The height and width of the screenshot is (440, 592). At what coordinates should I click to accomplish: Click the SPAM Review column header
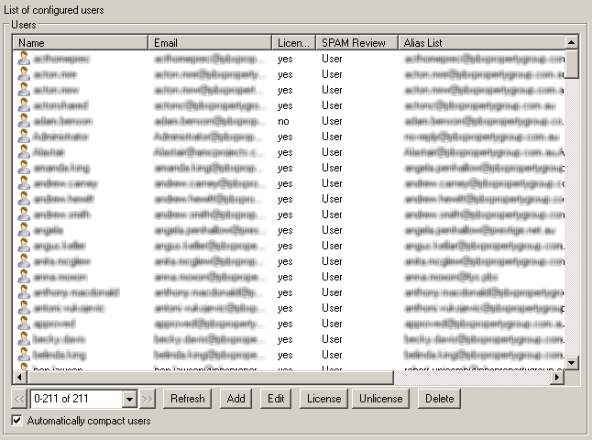[356, 42]
